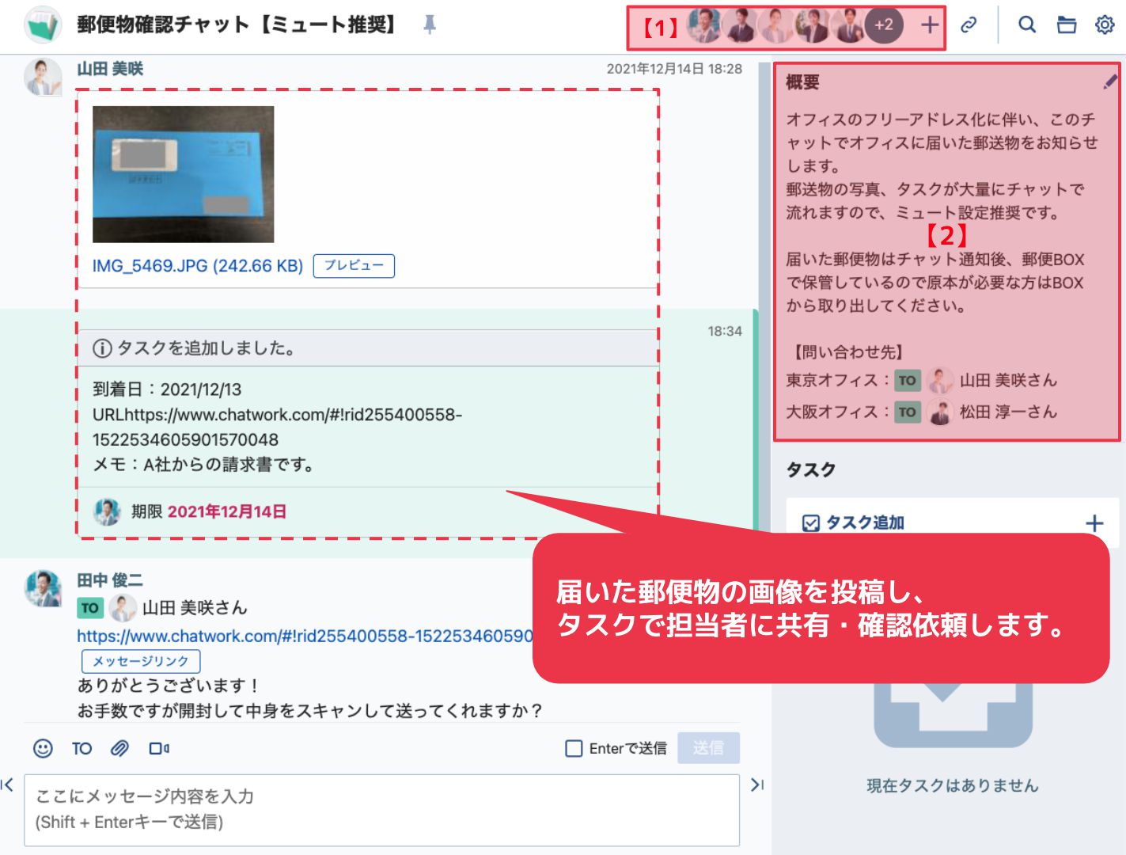This screenshot has height=855, width=1126.
Task: Click the TO button in message toolbar
Action: [x=82, y=748]
